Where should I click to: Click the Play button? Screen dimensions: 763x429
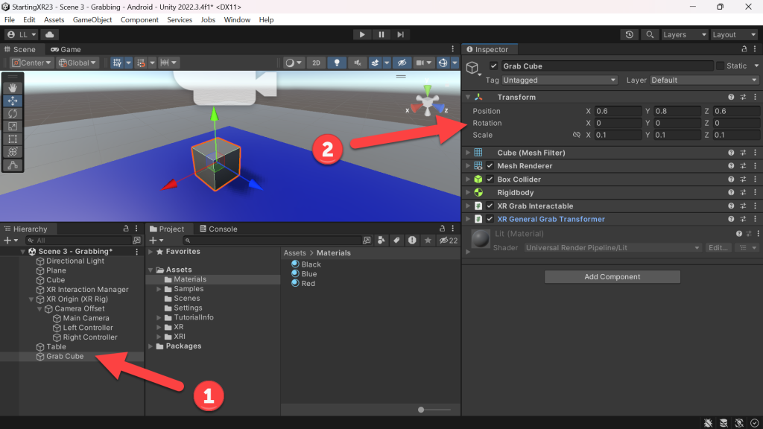(x=362, y=34)
